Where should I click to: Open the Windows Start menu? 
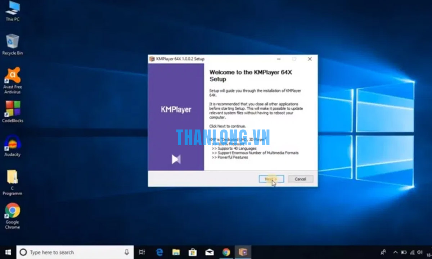pyautogui.click(x=8, y=252)
